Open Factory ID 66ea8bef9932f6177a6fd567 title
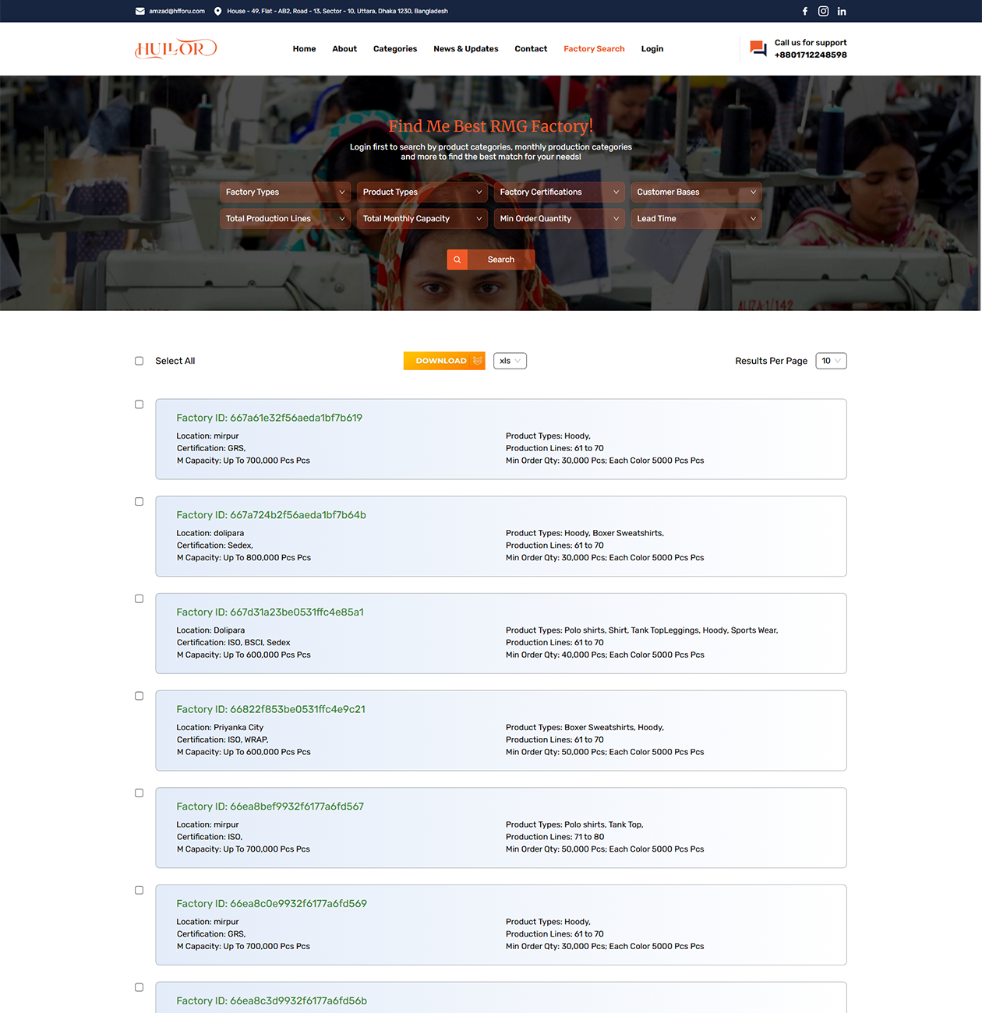982x1013 pixels. coord(270,807)
